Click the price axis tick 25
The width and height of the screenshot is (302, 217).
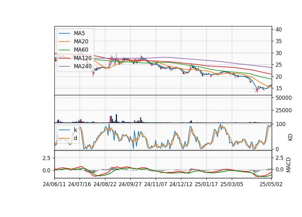278,65
